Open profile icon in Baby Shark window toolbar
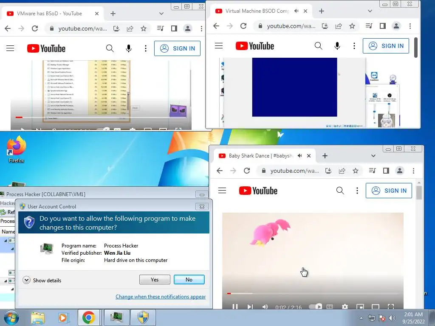Viewport: 435px width, 326px height. coord(399,171)
